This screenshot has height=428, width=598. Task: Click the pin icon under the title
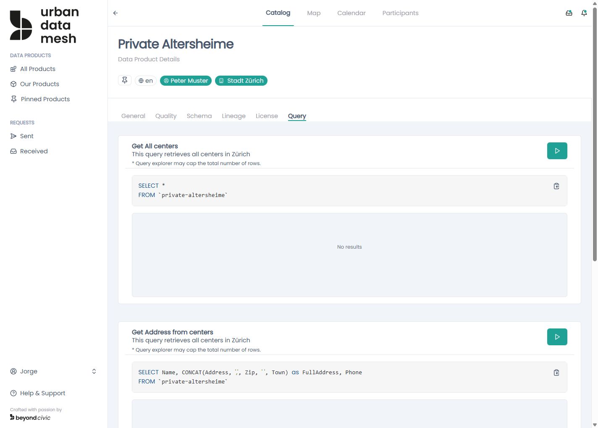pos(125,80)
